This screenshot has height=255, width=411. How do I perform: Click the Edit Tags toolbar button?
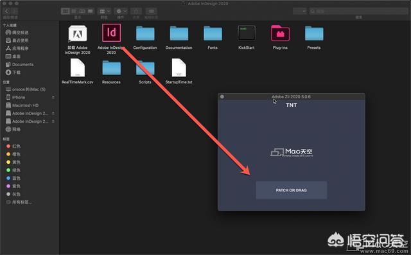tap(152, 11)
